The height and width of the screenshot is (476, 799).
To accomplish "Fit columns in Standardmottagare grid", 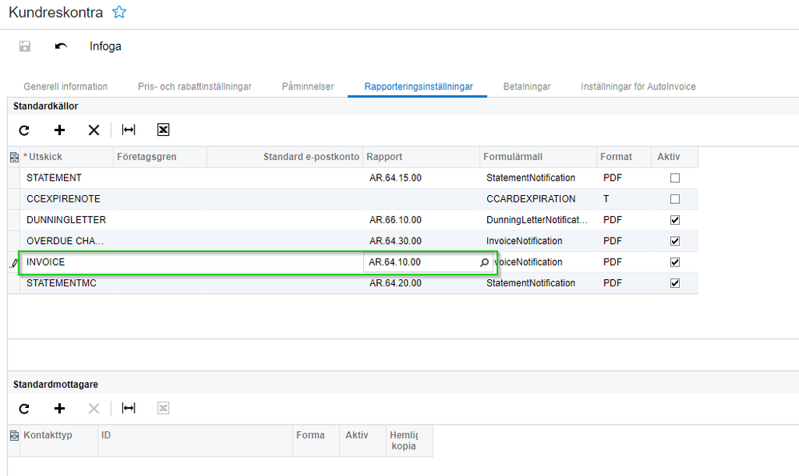I will tap(129, 408).
